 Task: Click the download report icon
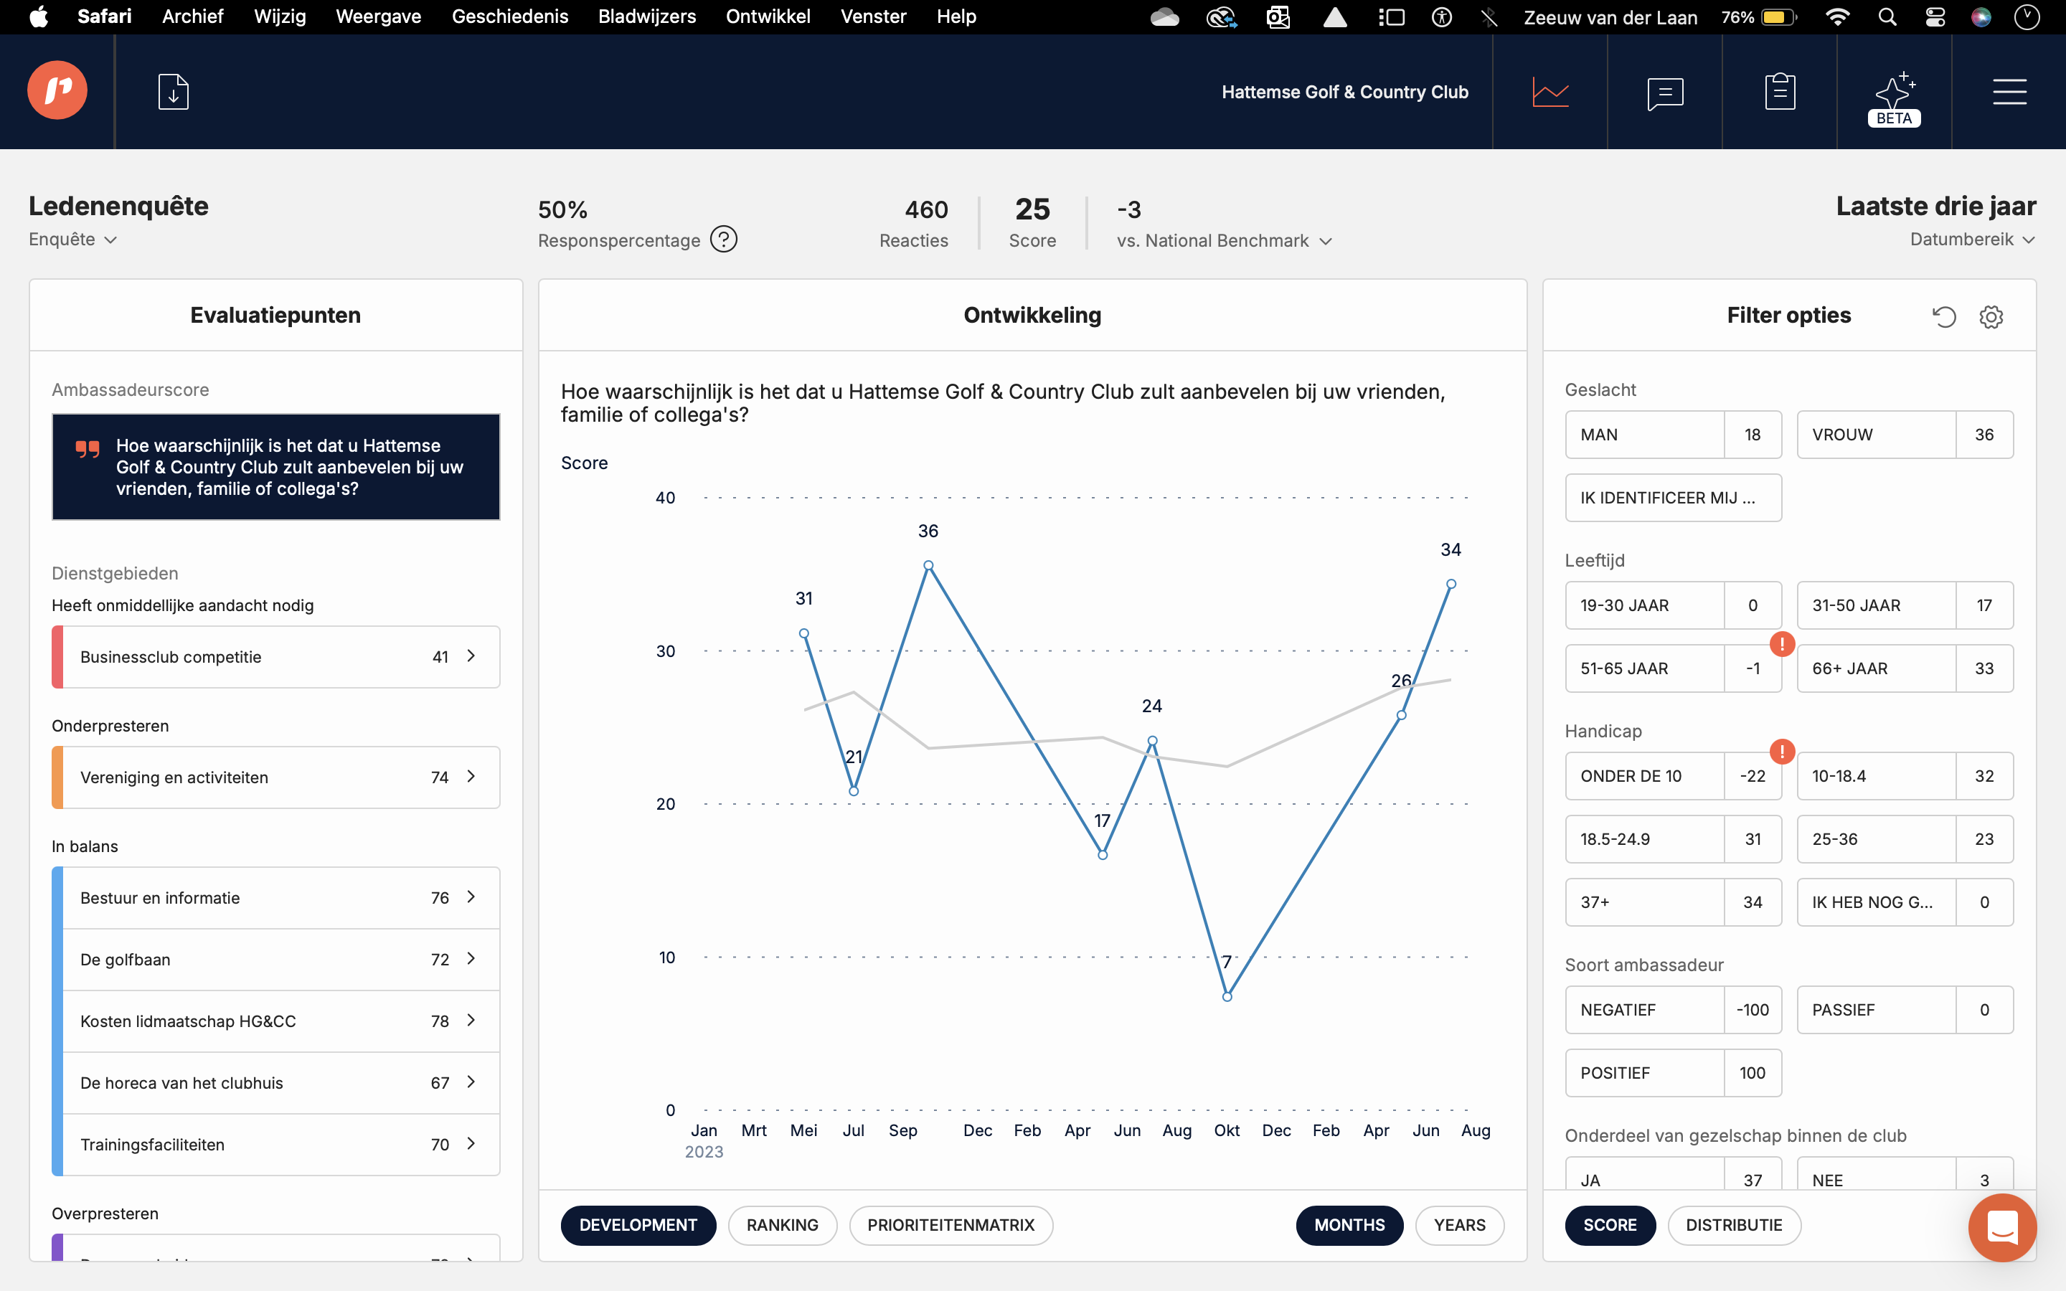[174, 91]
